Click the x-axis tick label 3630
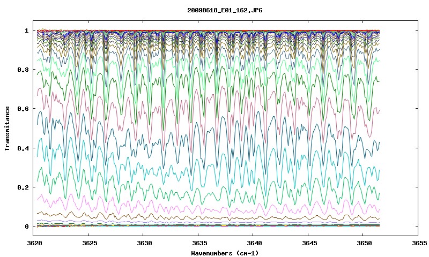Screen dimensions: 429x257 tap(145, 243)
